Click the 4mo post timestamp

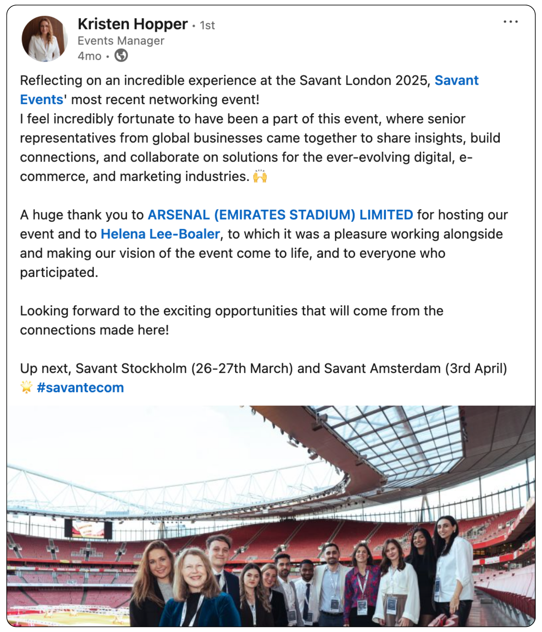pos(89,56)
